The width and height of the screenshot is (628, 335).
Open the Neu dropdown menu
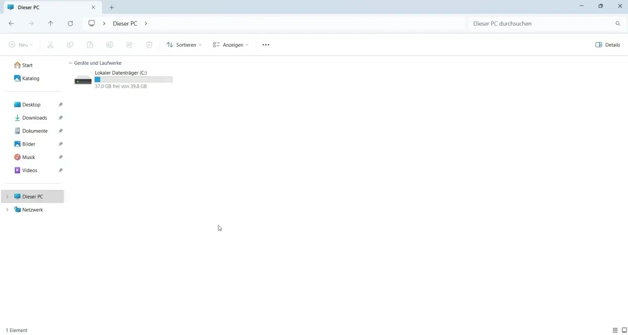[21, 45]
